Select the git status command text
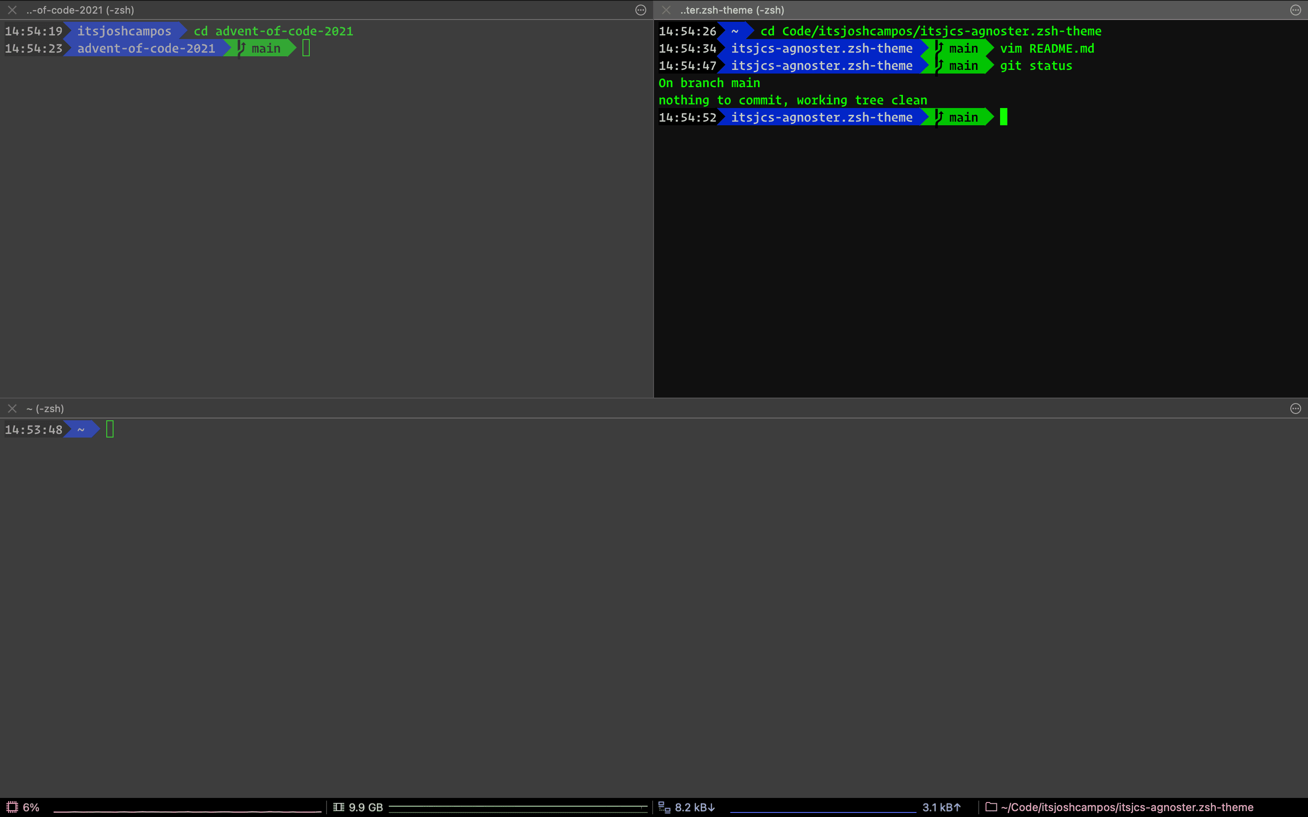 click(1036, 66)
